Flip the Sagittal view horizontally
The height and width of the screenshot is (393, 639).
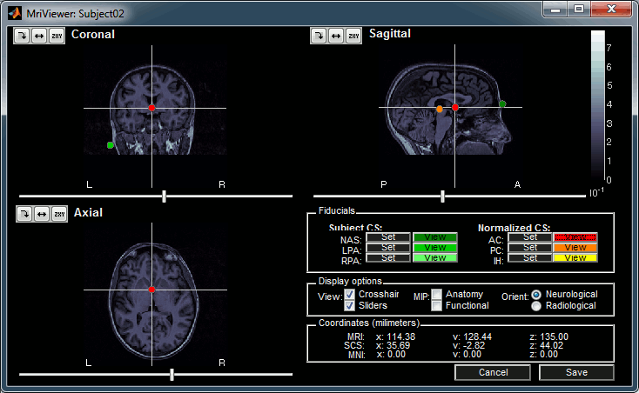coord(336,36)
